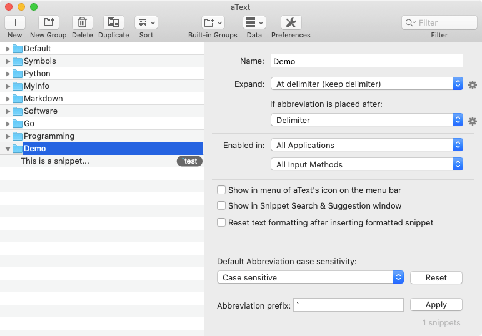Check Reset text formatting after inserting snippet
Screen dimensions: 482x336
pos(221,222)
